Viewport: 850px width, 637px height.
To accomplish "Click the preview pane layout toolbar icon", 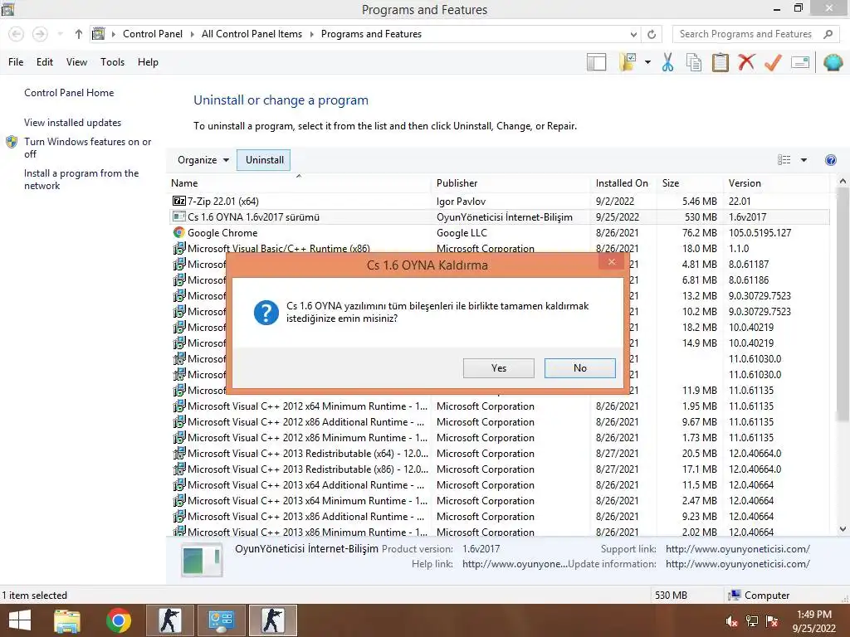I will click(596, 62).
